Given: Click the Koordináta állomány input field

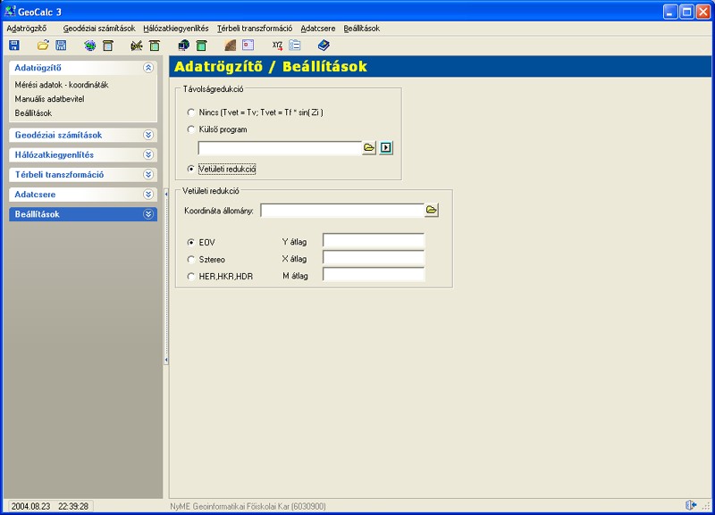Looking at the screenshot, I should (x=342, y=211).
